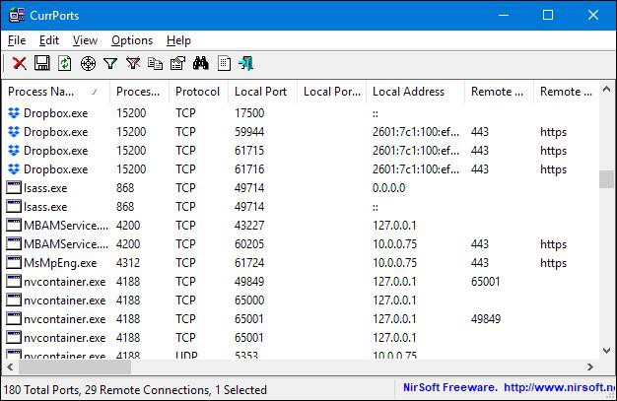Open the File menu
This screenshot has height=401, width=617.
[x=17, y=40]
